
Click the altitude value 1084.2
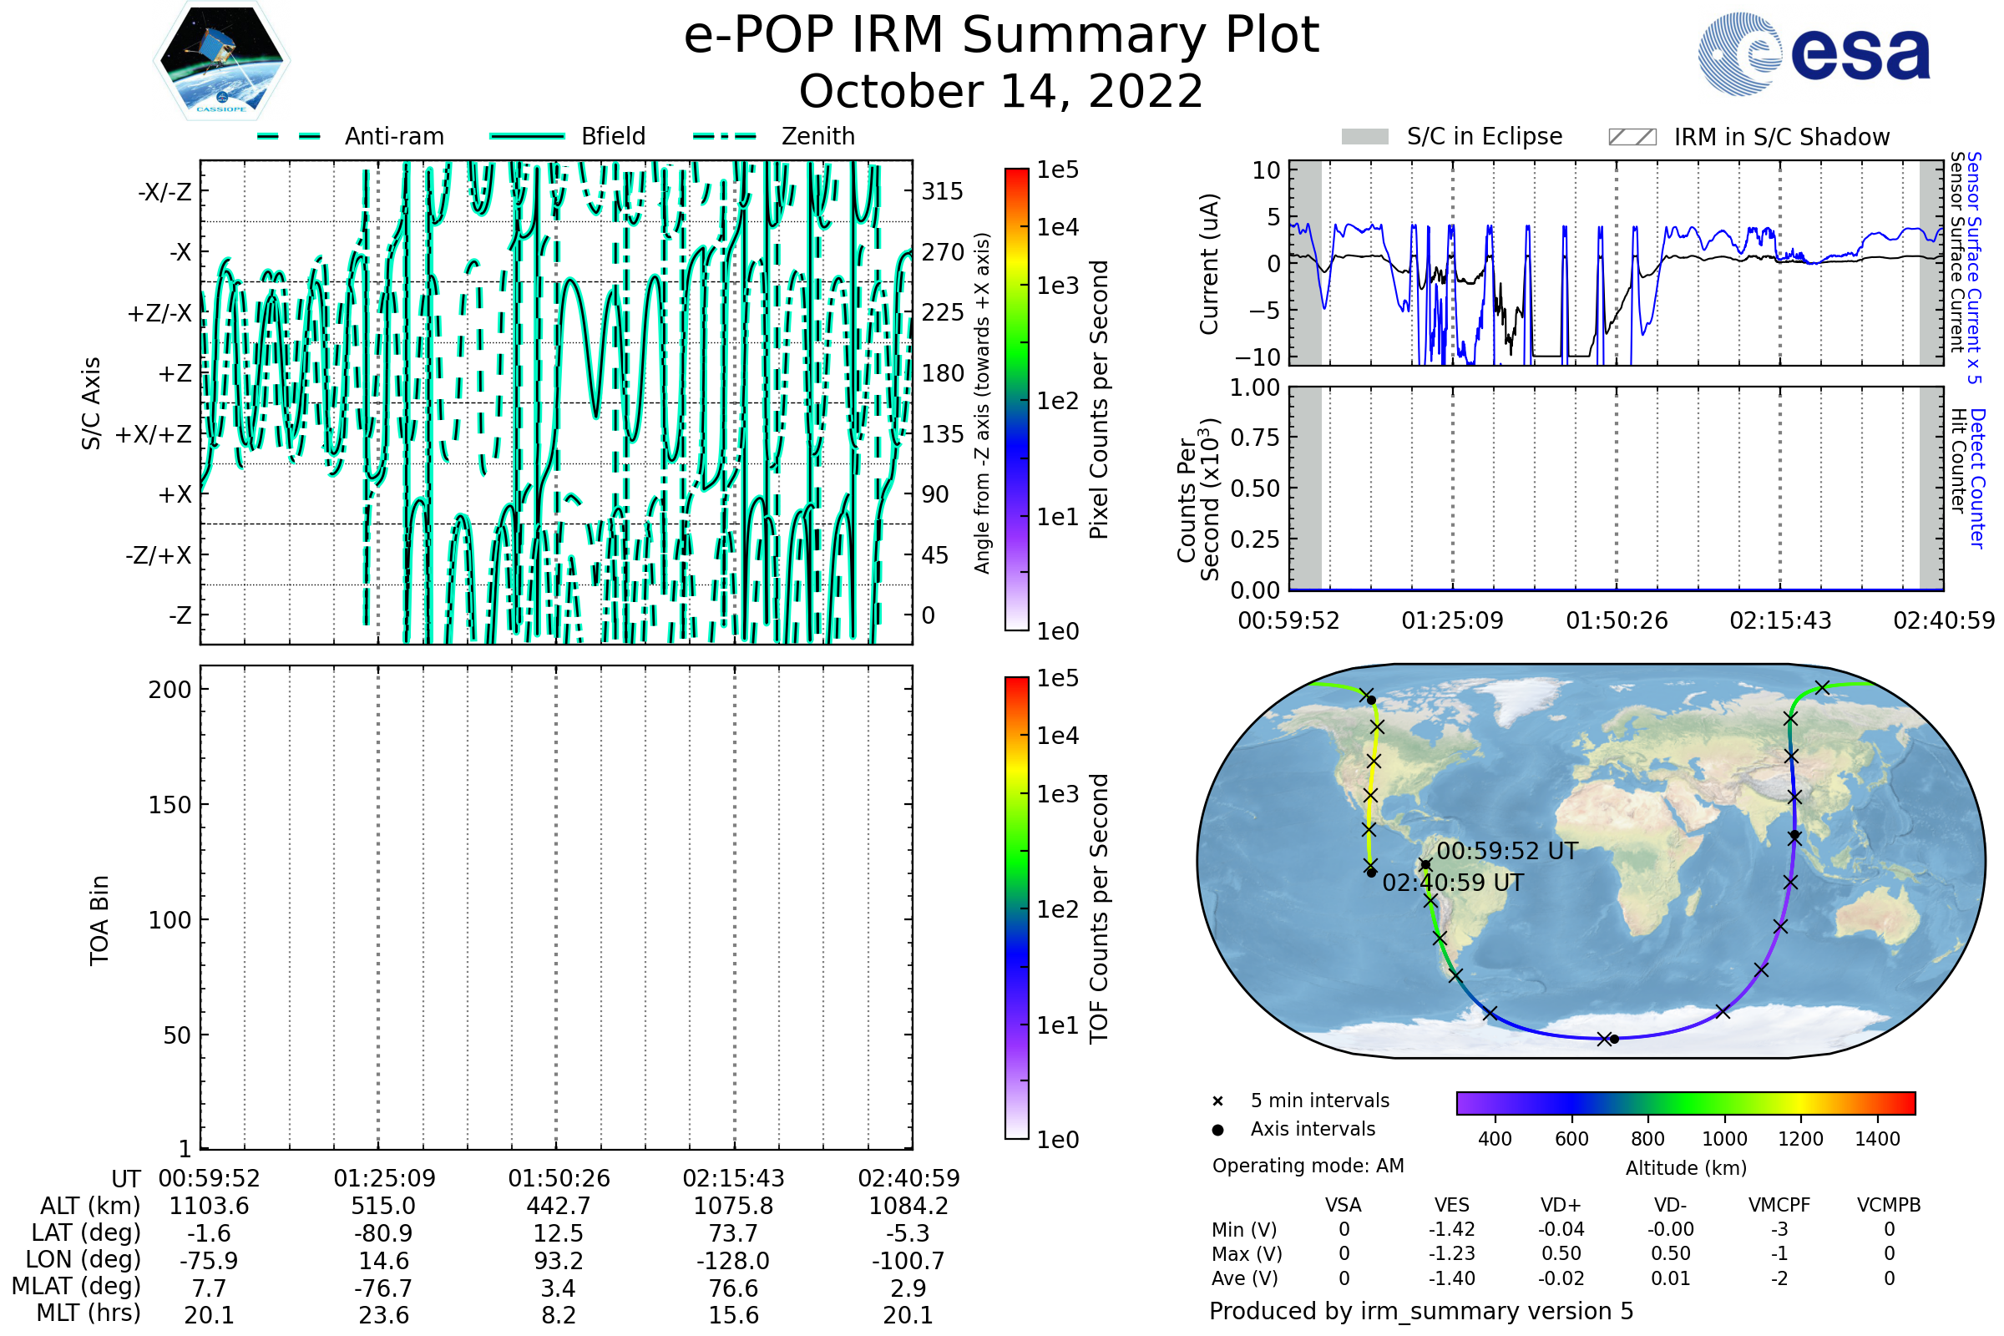pos(908,1206)
